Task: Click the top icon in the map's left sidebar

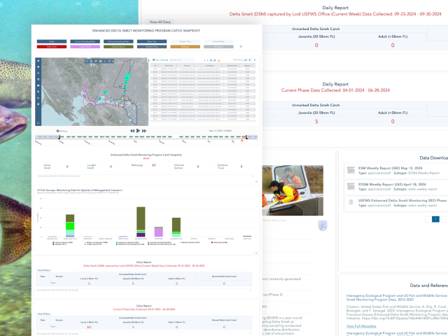Action: pos(38,61)
